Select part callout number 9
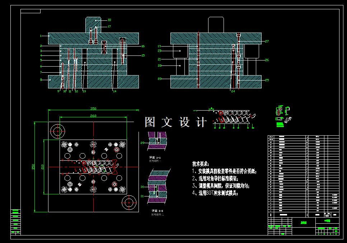The height and width of the screenshot is (243, 347). point(58,91)
